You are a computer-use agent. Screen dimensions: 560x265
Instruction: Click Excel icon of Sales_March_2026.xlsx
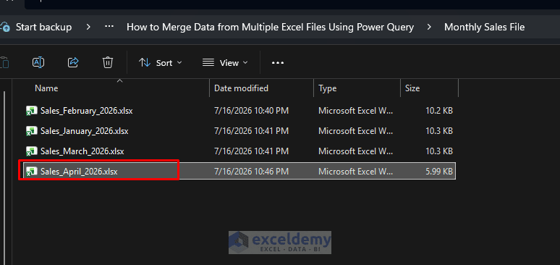[31, 151]
